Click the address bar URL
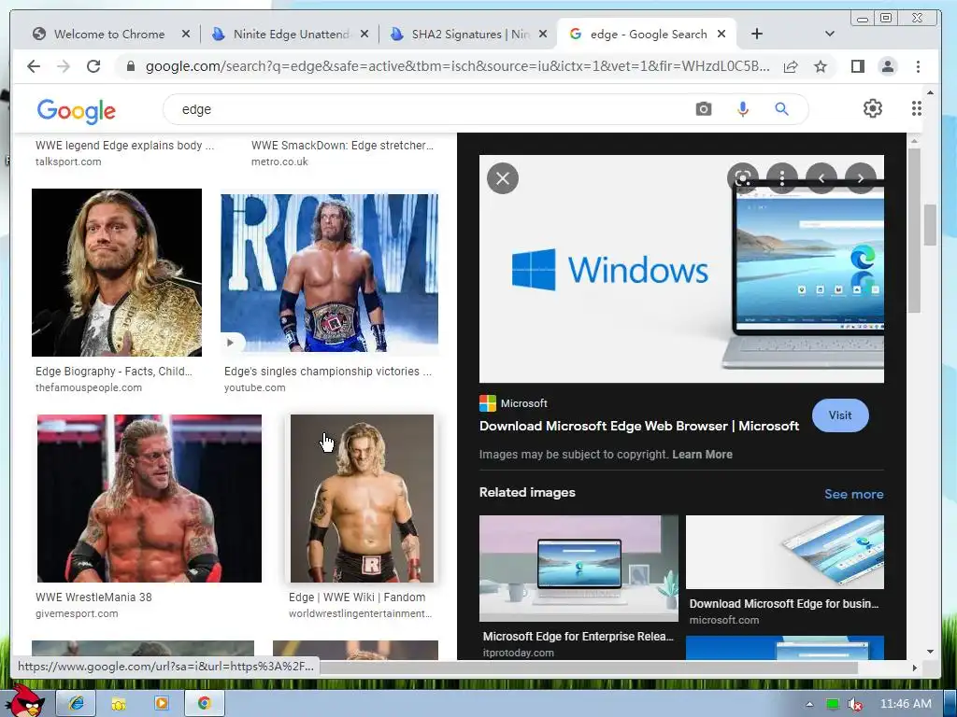The width and height of the screenshot is (957, 717). click(457, 66)
